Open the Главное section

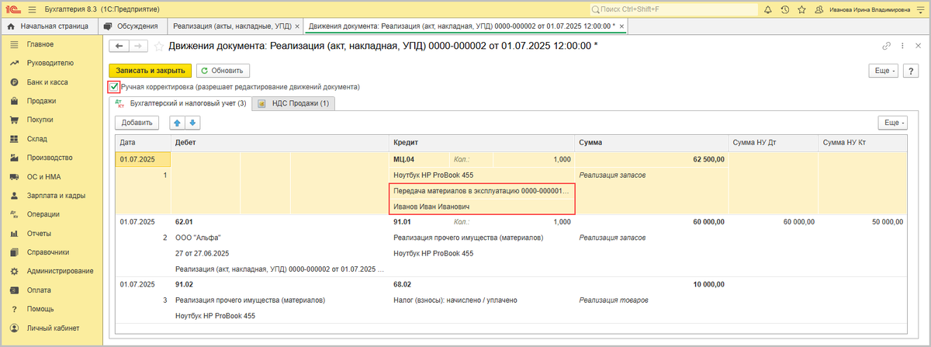coord(40,44)
